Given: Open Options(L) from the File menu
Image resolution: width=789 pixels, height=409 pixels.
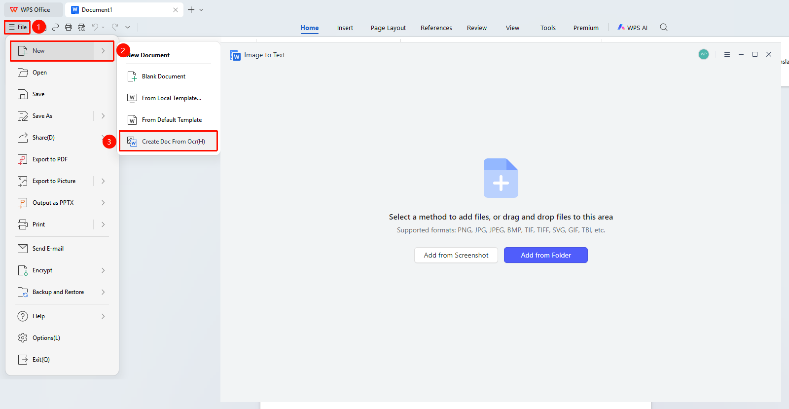Looking at the screenshot, I should tap(62, 338).
